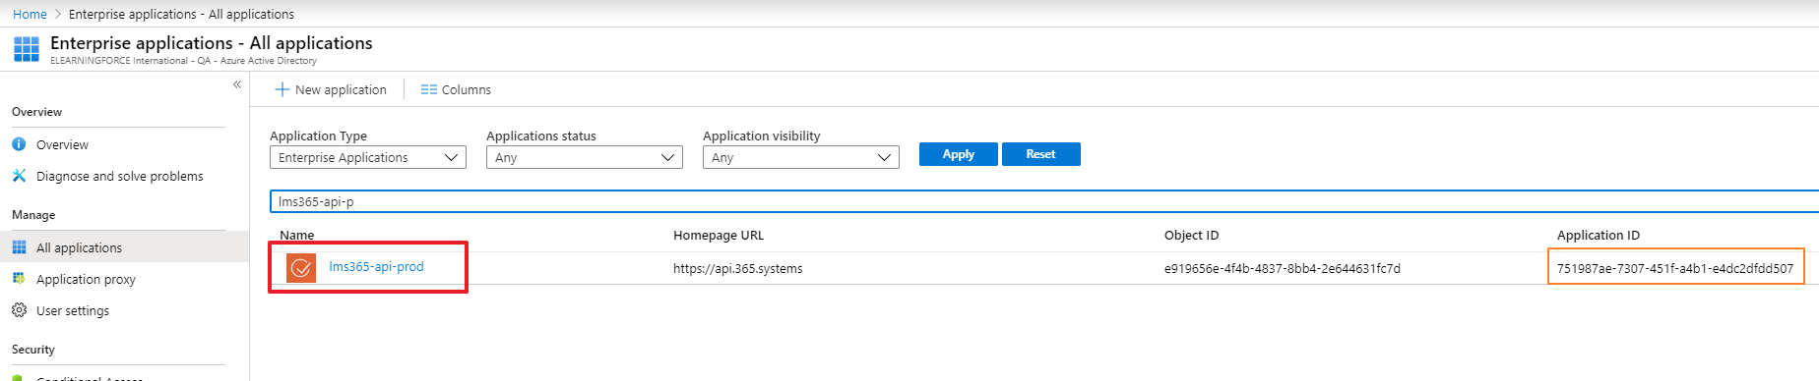
Task: Open the Applications status dropdown
Action: 585,157
